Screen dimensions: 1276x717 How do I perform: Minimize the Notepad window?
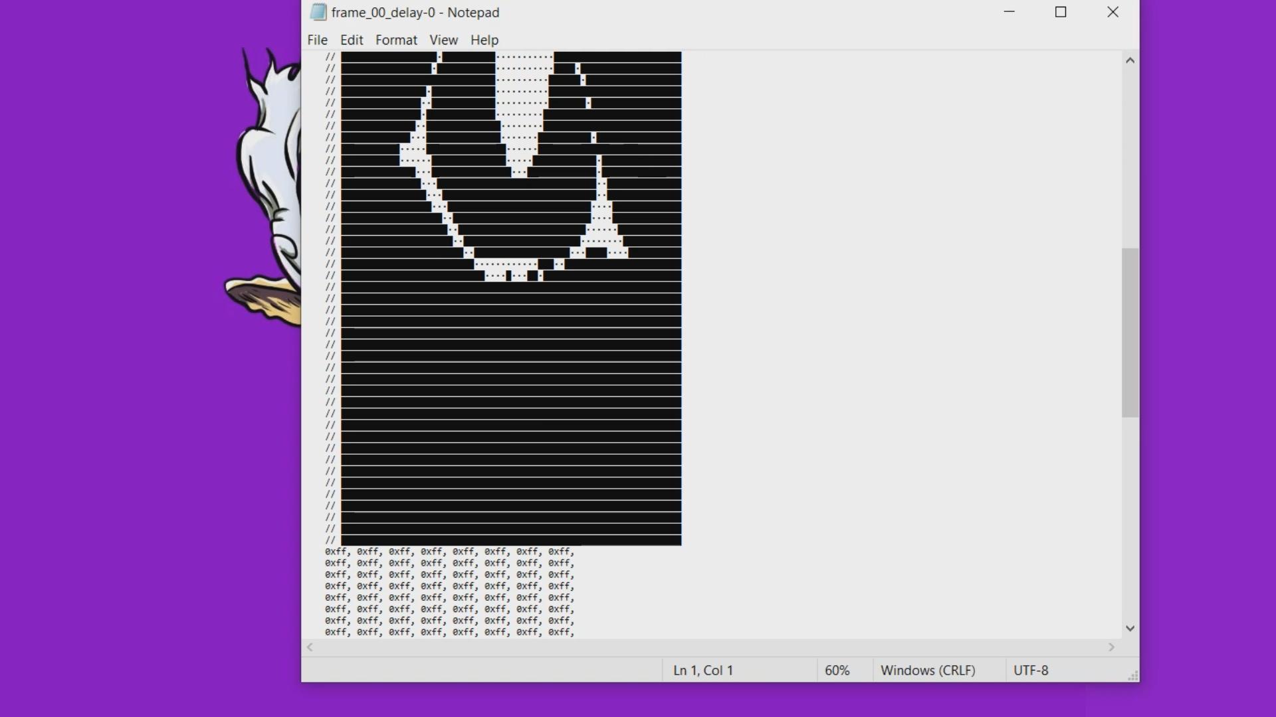[x=1009, y=12]
